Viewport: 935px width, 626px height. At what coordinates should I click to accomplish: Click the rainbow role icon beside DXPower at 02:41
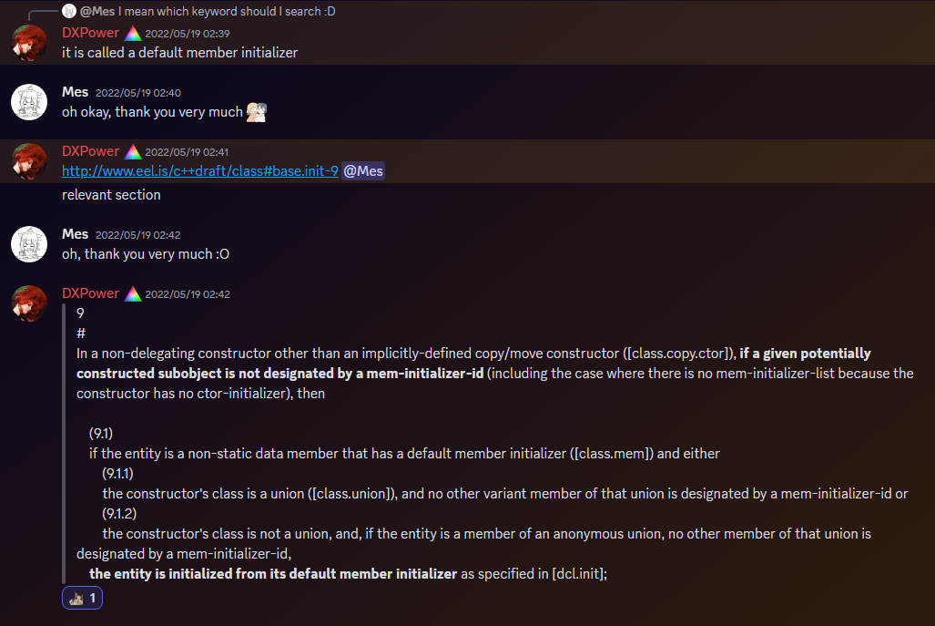132,152
